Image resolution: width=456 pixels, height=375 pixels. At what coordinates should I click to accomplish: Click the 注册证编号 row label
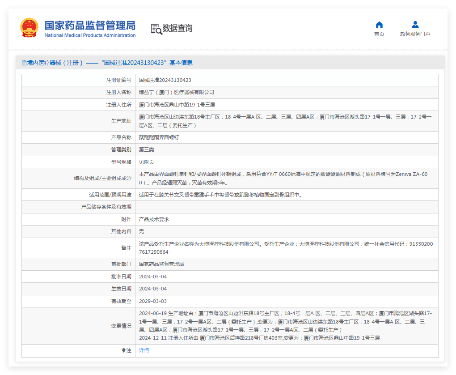click(118, 80)
